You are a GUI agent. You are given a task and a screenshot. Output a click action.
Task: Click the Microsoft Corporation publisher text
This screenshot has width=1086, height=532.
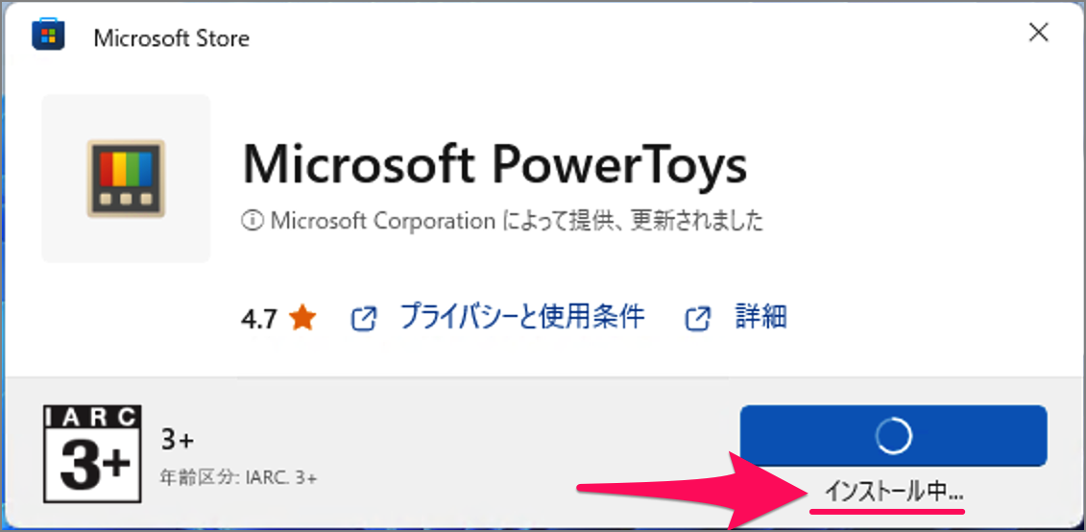click(x=382, y=221)
